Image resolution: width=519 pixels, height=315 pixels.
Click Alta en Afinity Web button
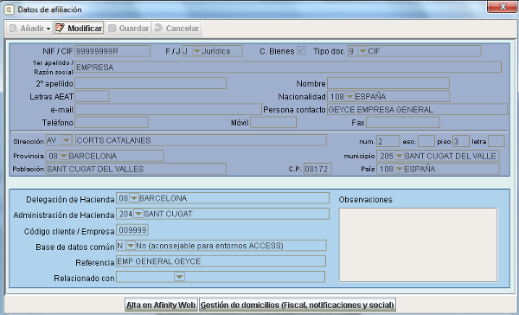[x=161, y=305]
